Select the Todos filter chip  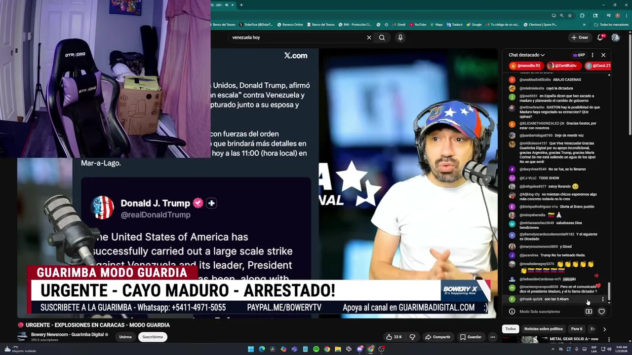coord(511,329)
